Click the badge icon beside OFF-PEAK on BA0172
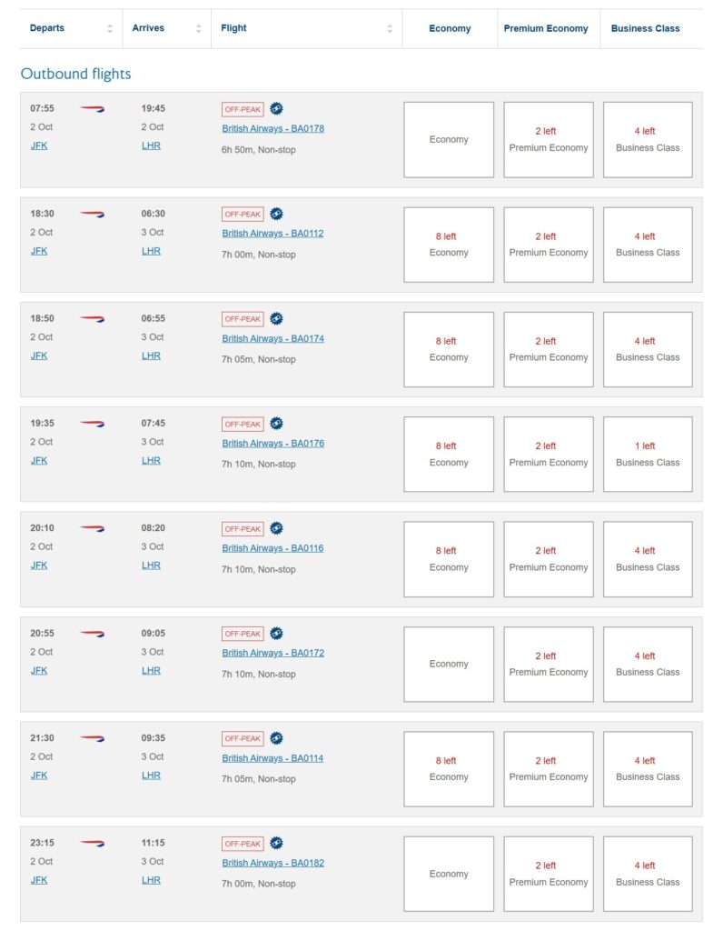Viewport: 713px width, 931px height. [276, 633]
